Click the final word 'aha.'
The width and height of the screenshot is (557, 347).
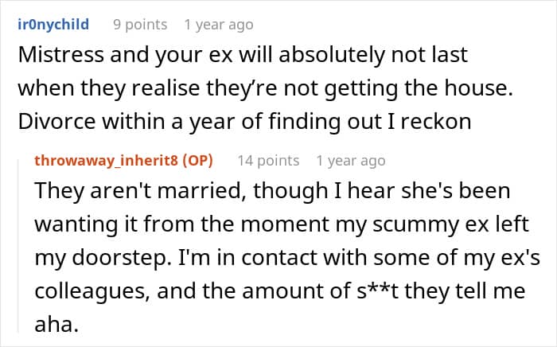pos(56,324)
